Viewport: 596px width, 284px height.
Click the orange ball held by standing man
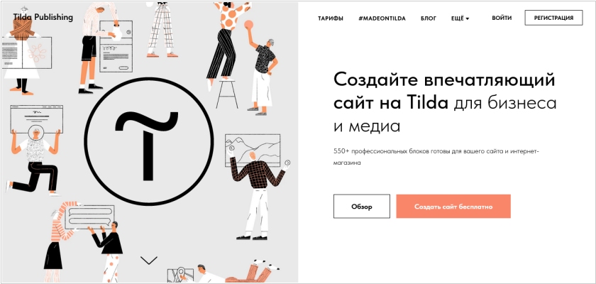249,24
